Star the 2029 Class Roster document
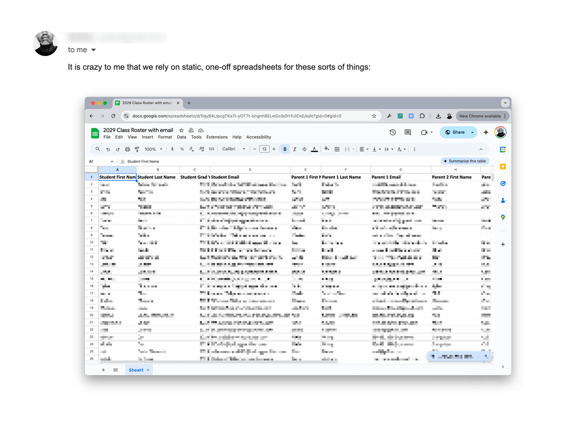 tap(181, 130)
